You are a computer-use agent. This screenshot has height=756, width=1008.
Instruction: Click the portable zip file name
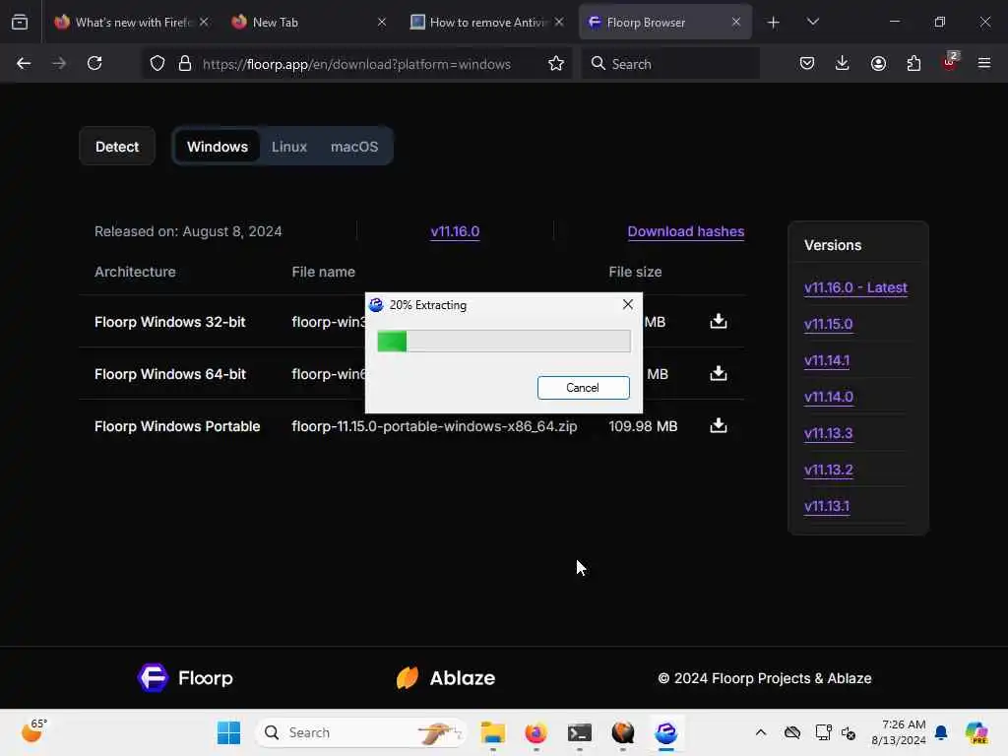(434, 426)
